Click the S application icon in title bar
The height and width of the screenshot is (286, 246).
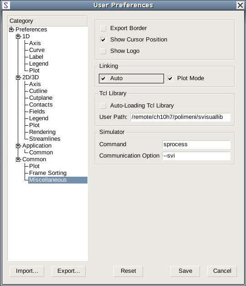coord(6,5)
